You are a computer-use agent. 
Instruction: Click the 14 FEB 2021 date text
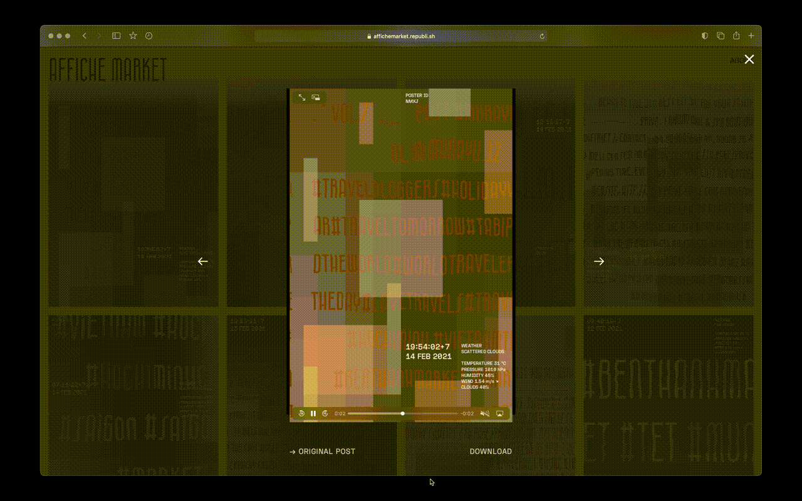(429, 356)
